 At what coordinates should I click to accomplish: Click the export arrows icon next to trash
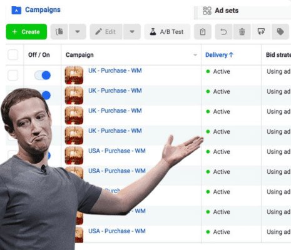(x=261, y=32)
